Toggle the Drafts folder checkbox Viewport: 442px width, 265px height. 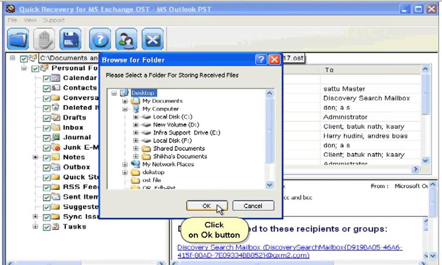tap(47, 118)
